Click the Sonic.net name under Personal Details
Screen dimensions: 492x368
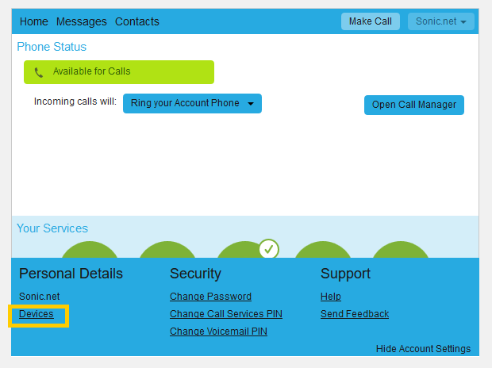40,297
